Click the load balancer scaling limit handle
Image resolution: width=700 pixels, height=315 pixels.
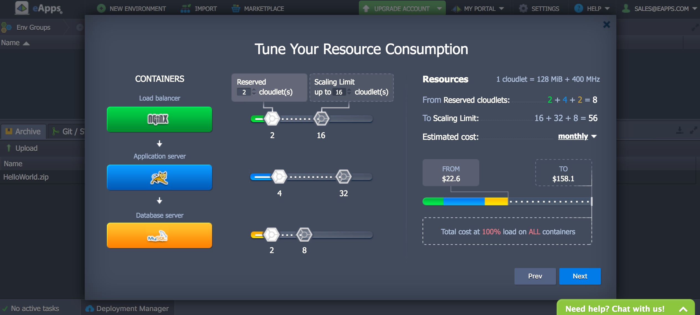[x=321, y=119]
